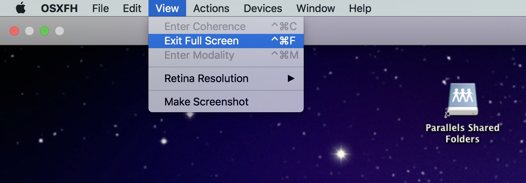Viewport: 526px width, 183px height.
Task: Click the green full screen window button
Action: 44,31
